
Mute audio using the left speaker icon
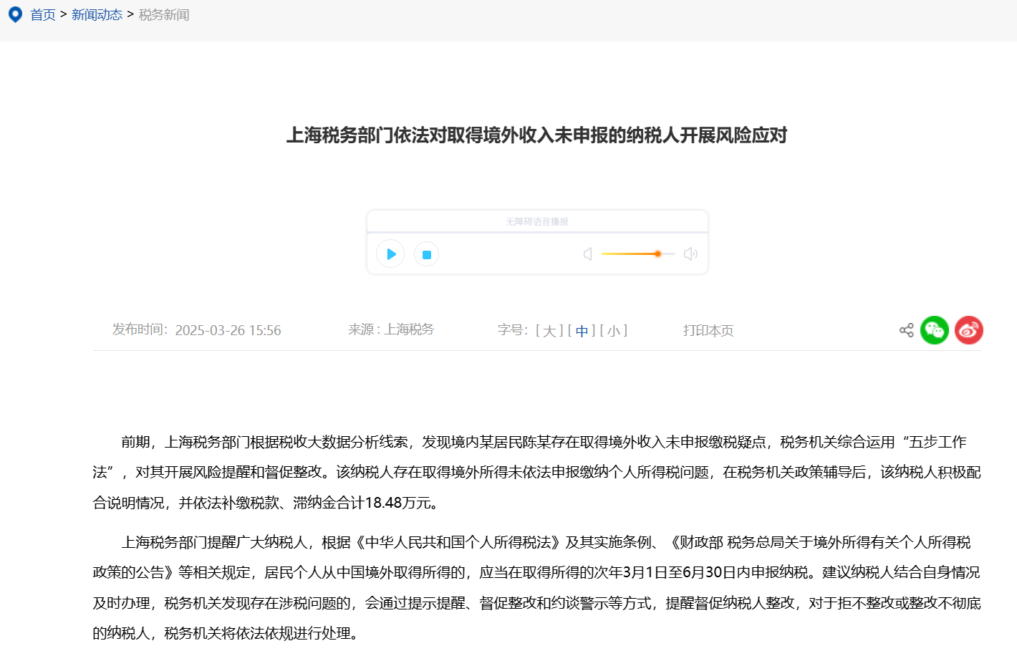click(588, 254)
